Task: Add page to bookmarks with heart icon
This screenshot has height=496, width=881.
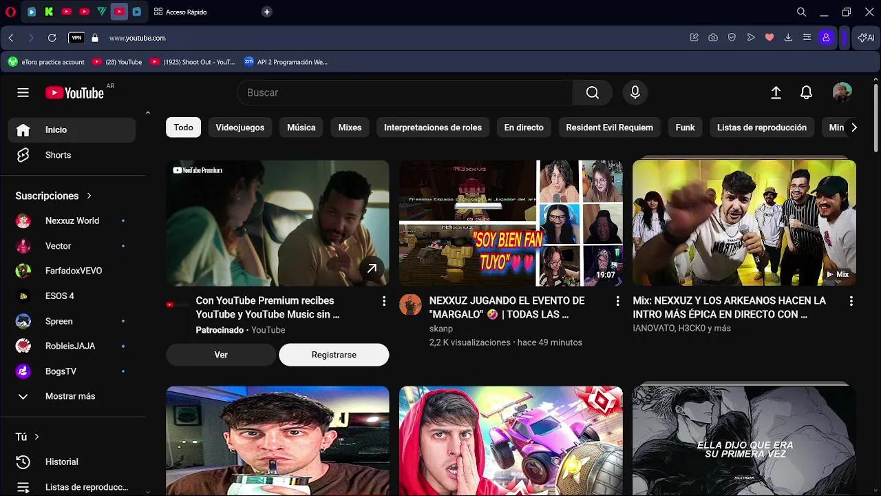Action: (769, 38)
